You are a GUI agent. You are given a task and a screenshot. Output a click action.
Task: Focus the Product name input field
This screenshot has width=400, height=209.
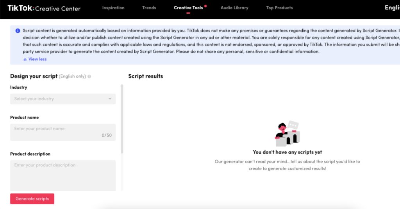click(x=63, y=132)
